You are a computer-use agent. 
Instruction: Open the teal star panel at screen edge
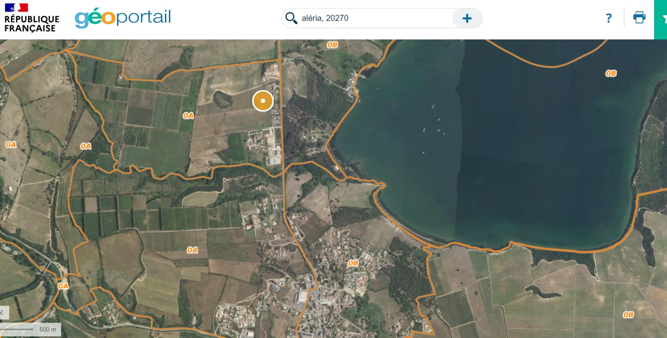click(x=661, y=19)
